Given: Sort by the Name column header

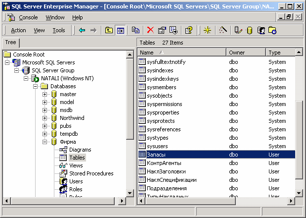Looking at the screenshot, I should (x=182, y=53).
